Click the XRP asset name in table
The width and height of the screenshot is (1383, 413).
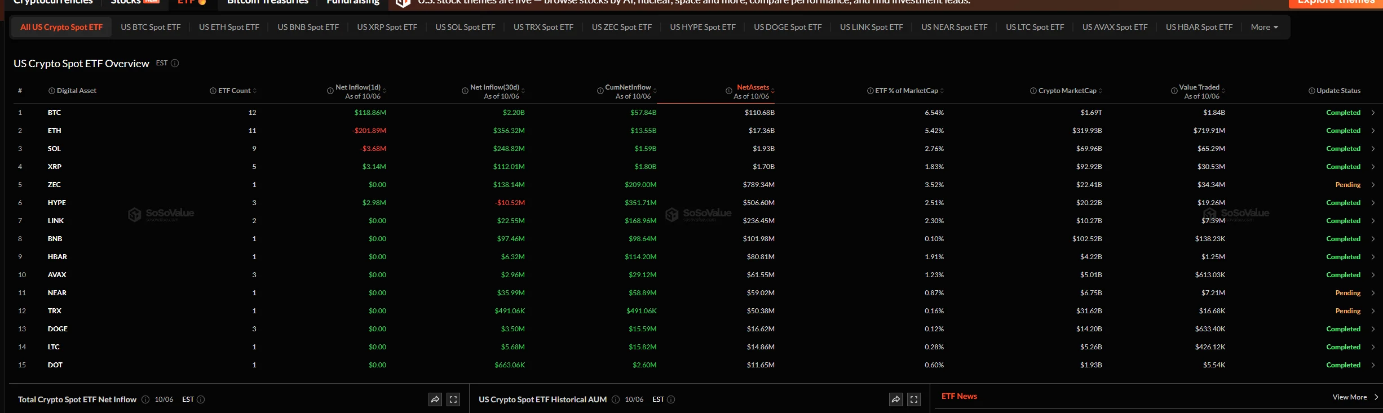pos(55,167)
